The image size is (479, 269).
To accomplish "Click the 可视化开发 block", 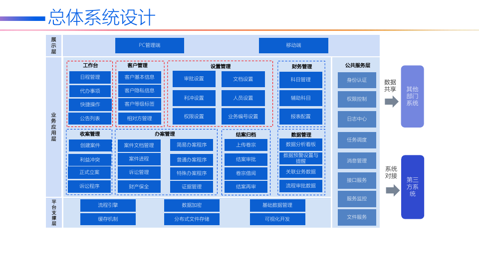I will click(277, 219).
